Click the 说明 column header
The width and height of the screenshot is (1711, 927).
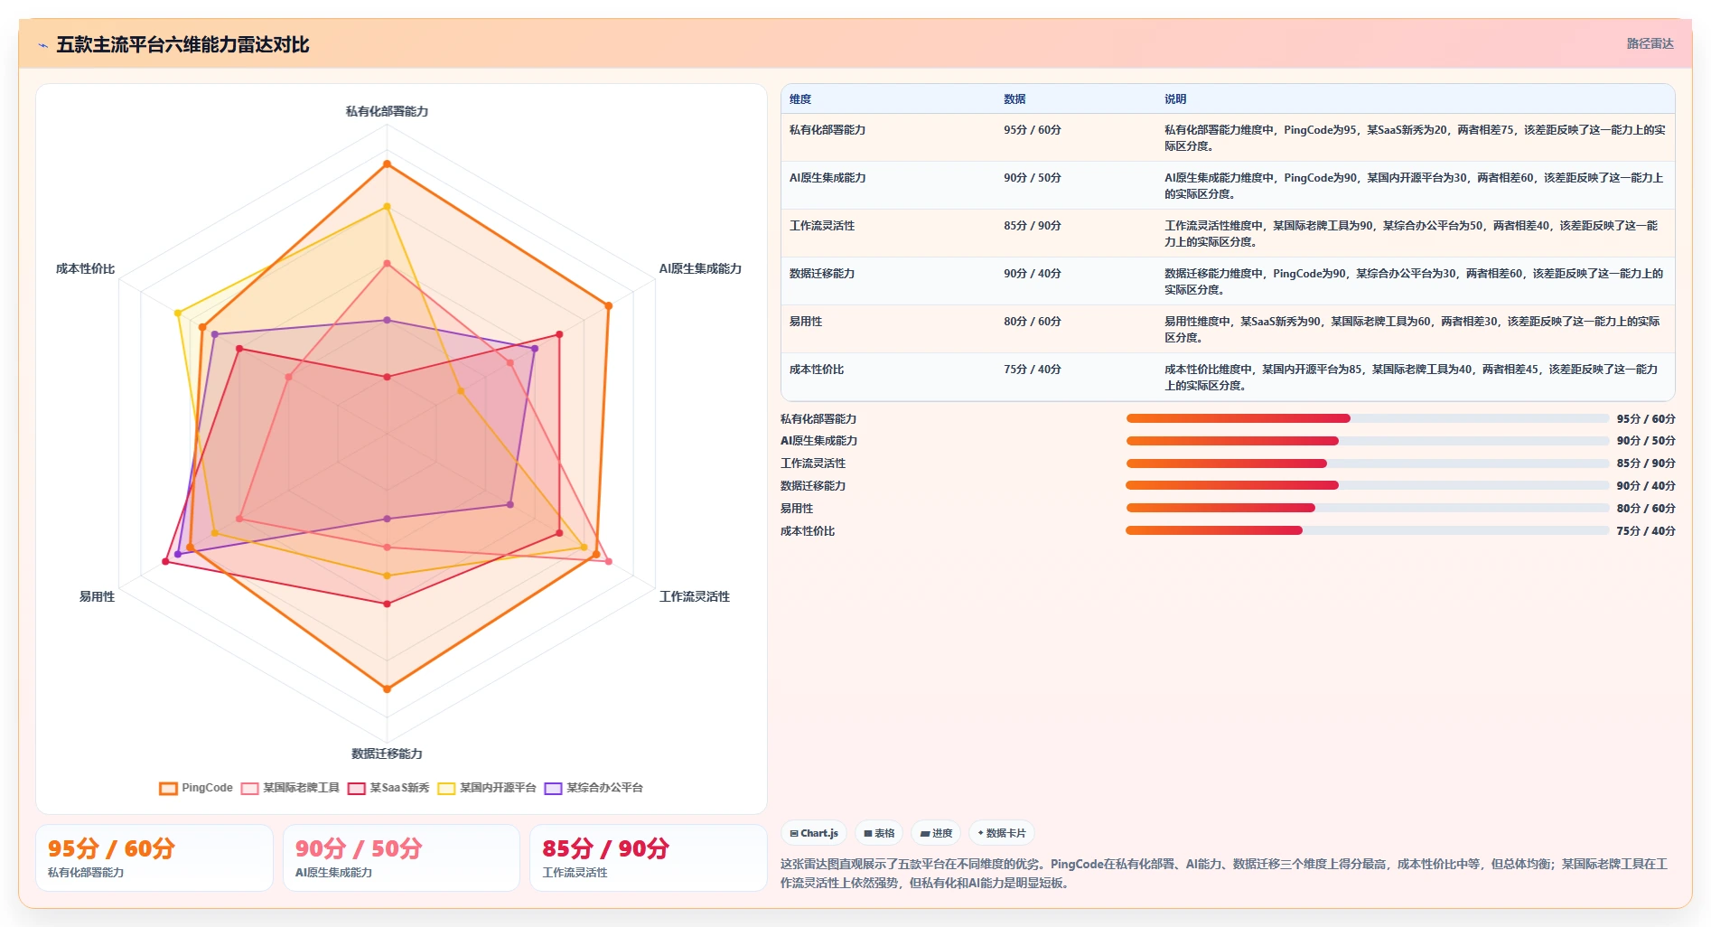pos(1175,99)
